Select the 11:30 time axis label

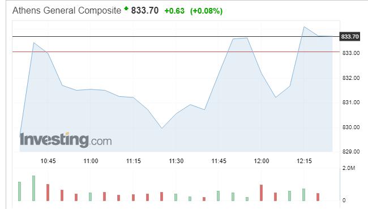pos(176,161)
